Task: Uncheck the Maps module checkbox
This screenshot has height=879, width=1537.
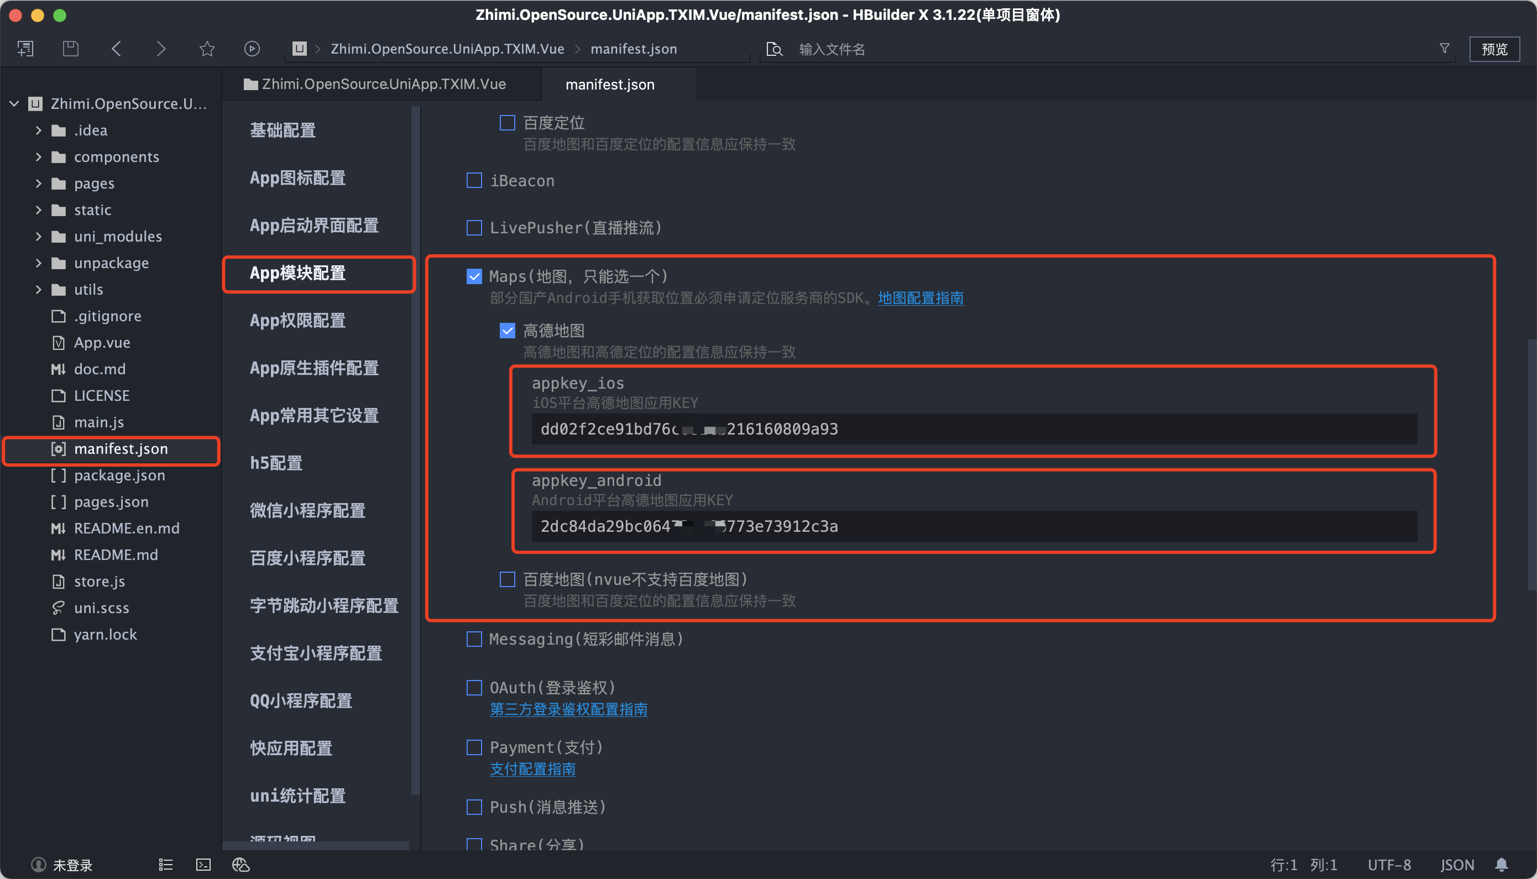Action: click(x=474, y=276)
